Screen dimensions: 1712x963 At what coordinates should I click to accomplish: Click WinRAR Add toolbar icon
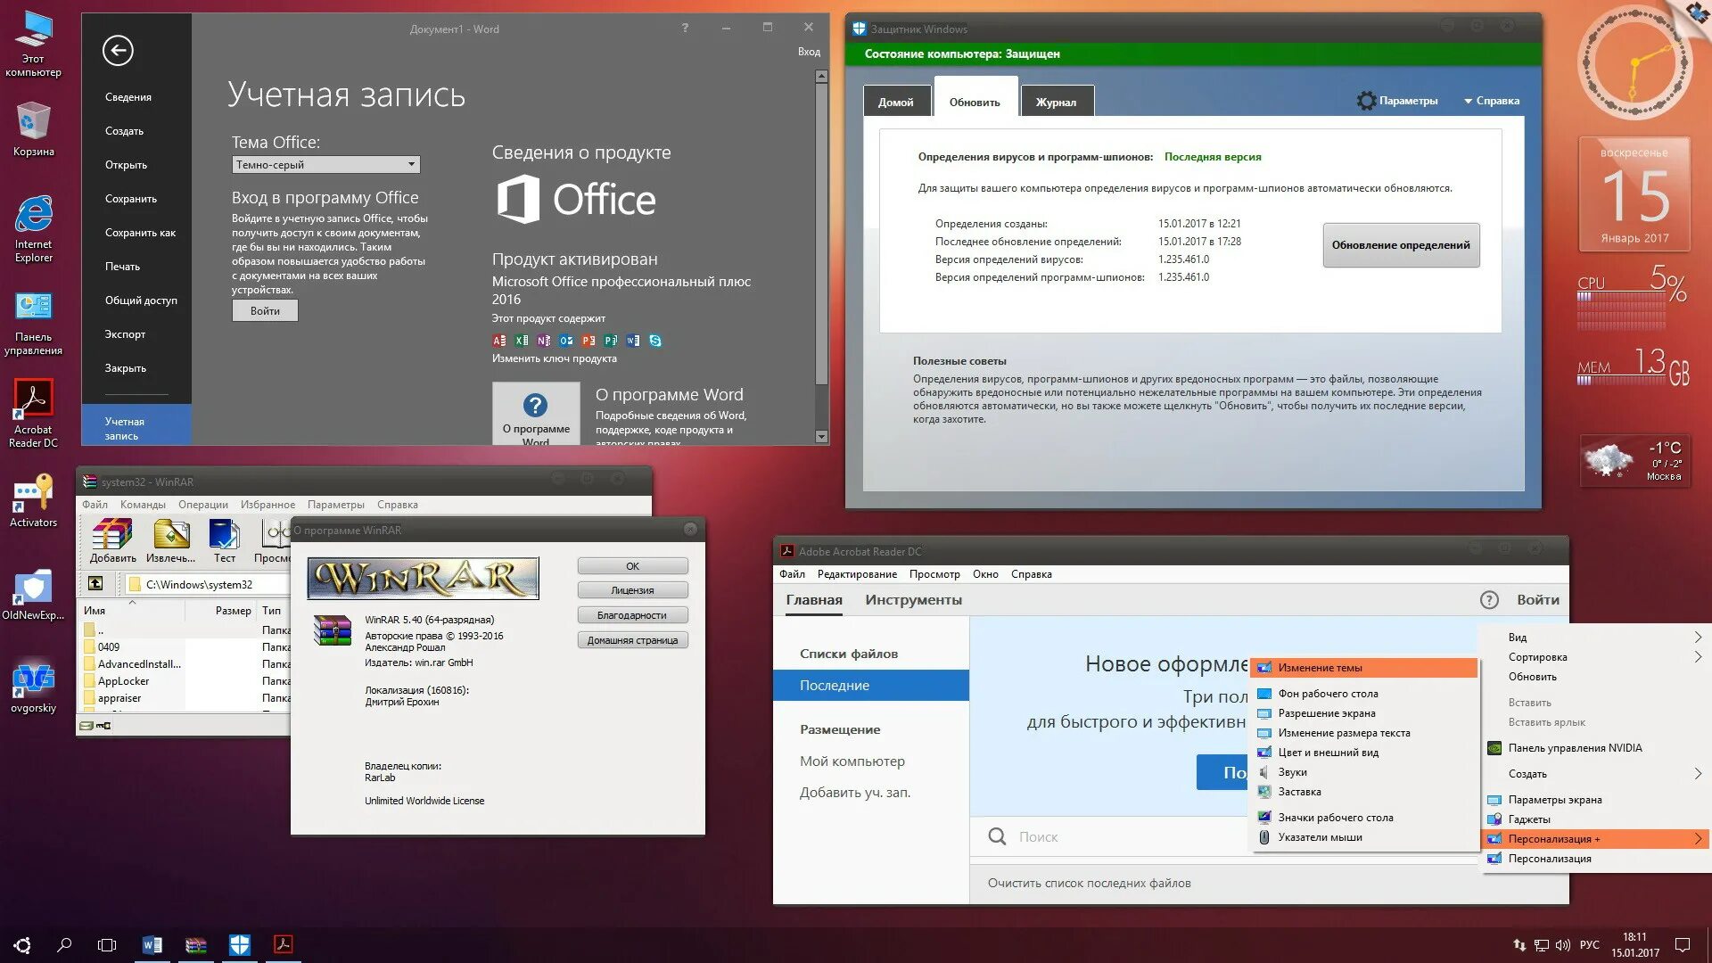[x=112, y=540]
